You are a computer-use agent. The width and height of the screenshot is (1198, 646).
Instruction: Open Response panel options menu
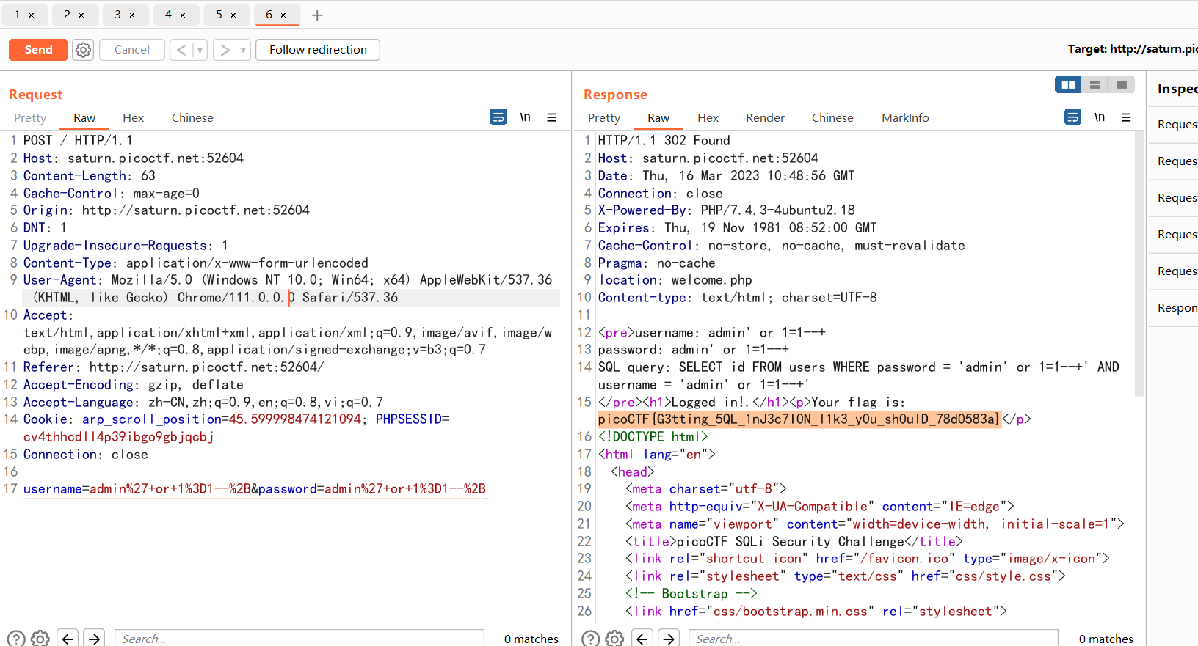pos(1126,117)
